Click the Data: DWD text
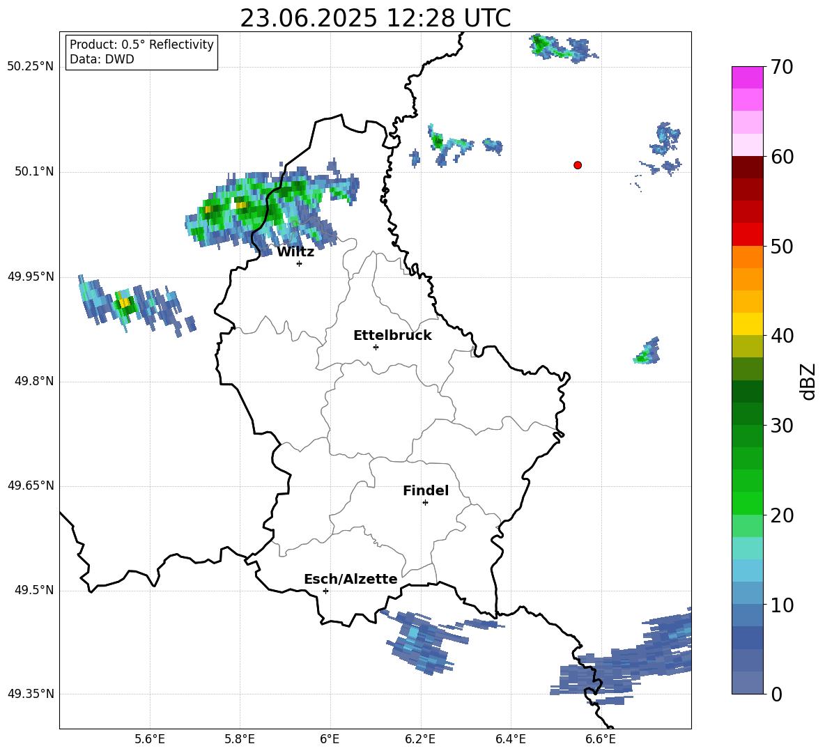Viewport: 825px width, 753px height. click(x=102, y=59)
